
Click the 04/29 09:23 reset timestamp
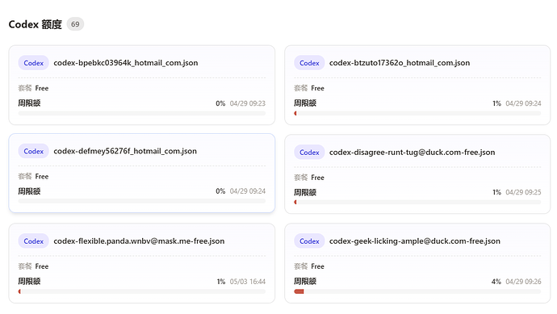(x=248, y=103)
